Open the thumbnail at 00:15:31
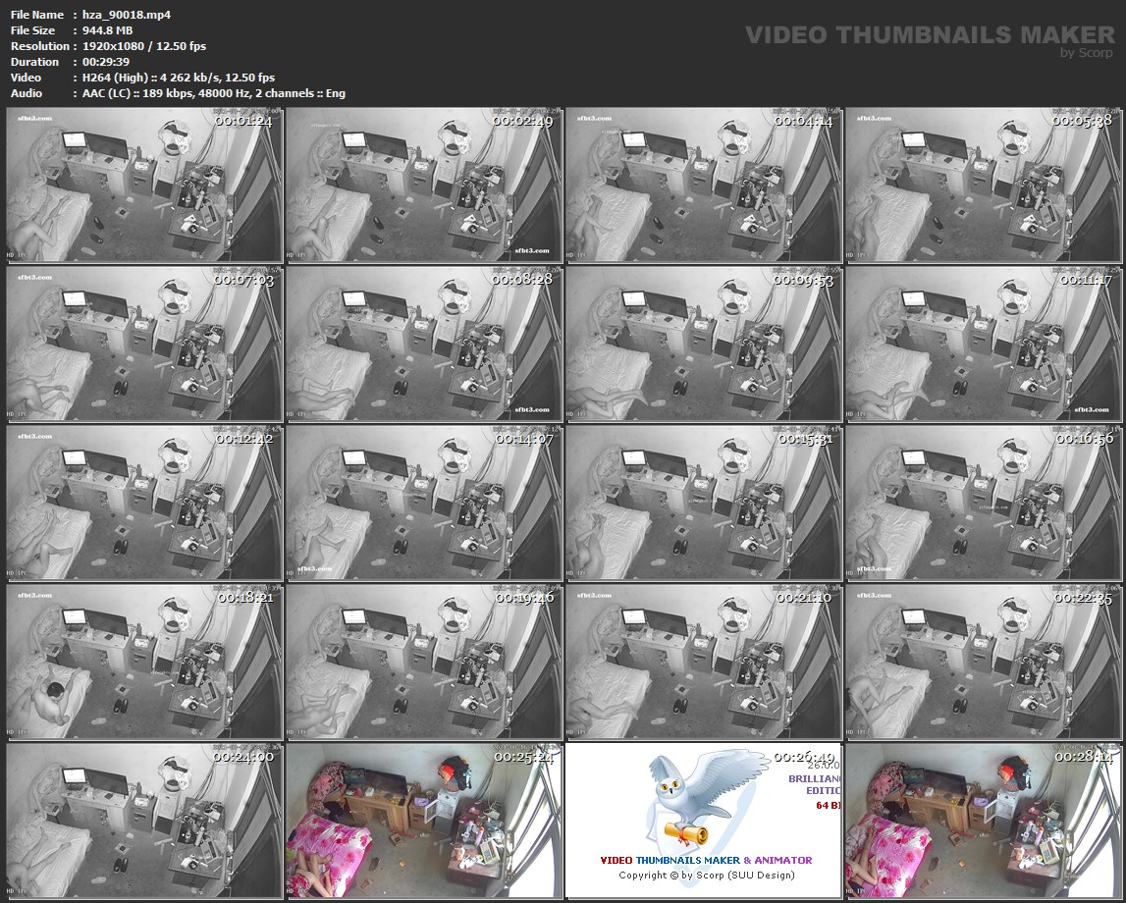 [704, 504]
